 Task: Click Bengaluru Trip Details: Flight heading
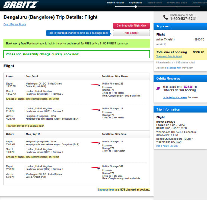[50, 17]
